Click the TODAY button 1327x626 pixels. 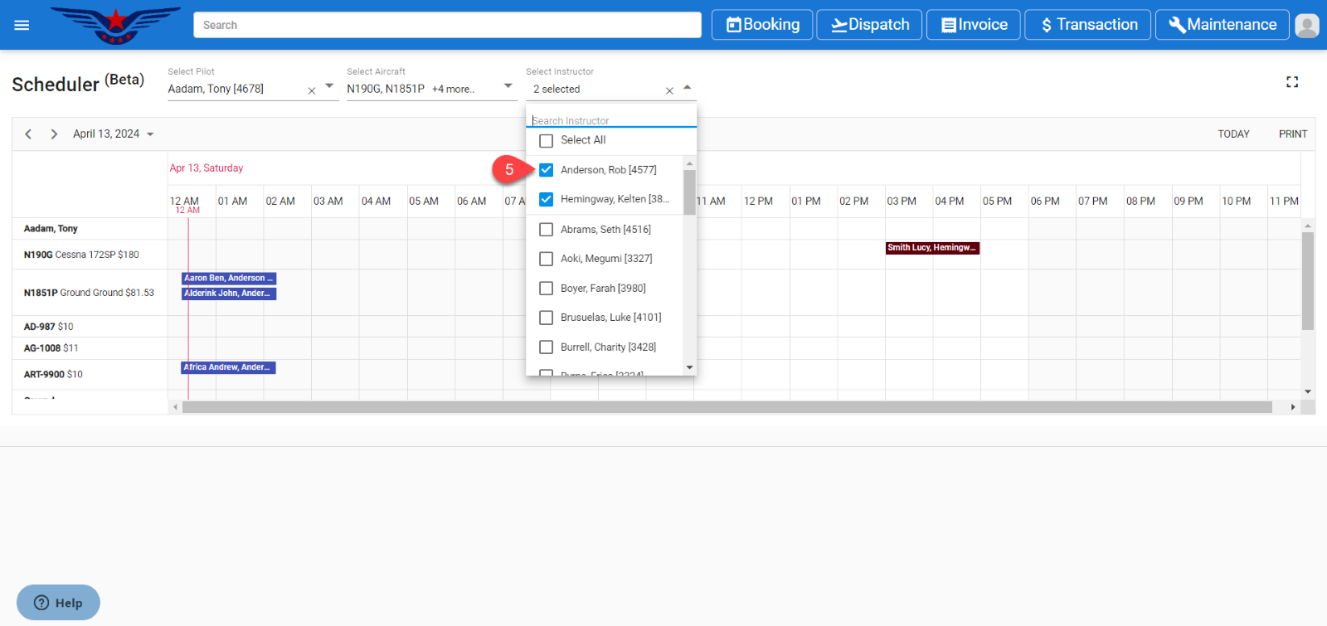tap(1232, 134)
